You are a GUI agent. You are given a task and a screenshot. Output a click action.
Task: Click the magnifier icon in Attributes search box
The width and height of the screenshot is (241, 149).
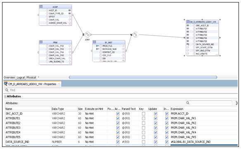pyautogui.click(x=188, y=103)
